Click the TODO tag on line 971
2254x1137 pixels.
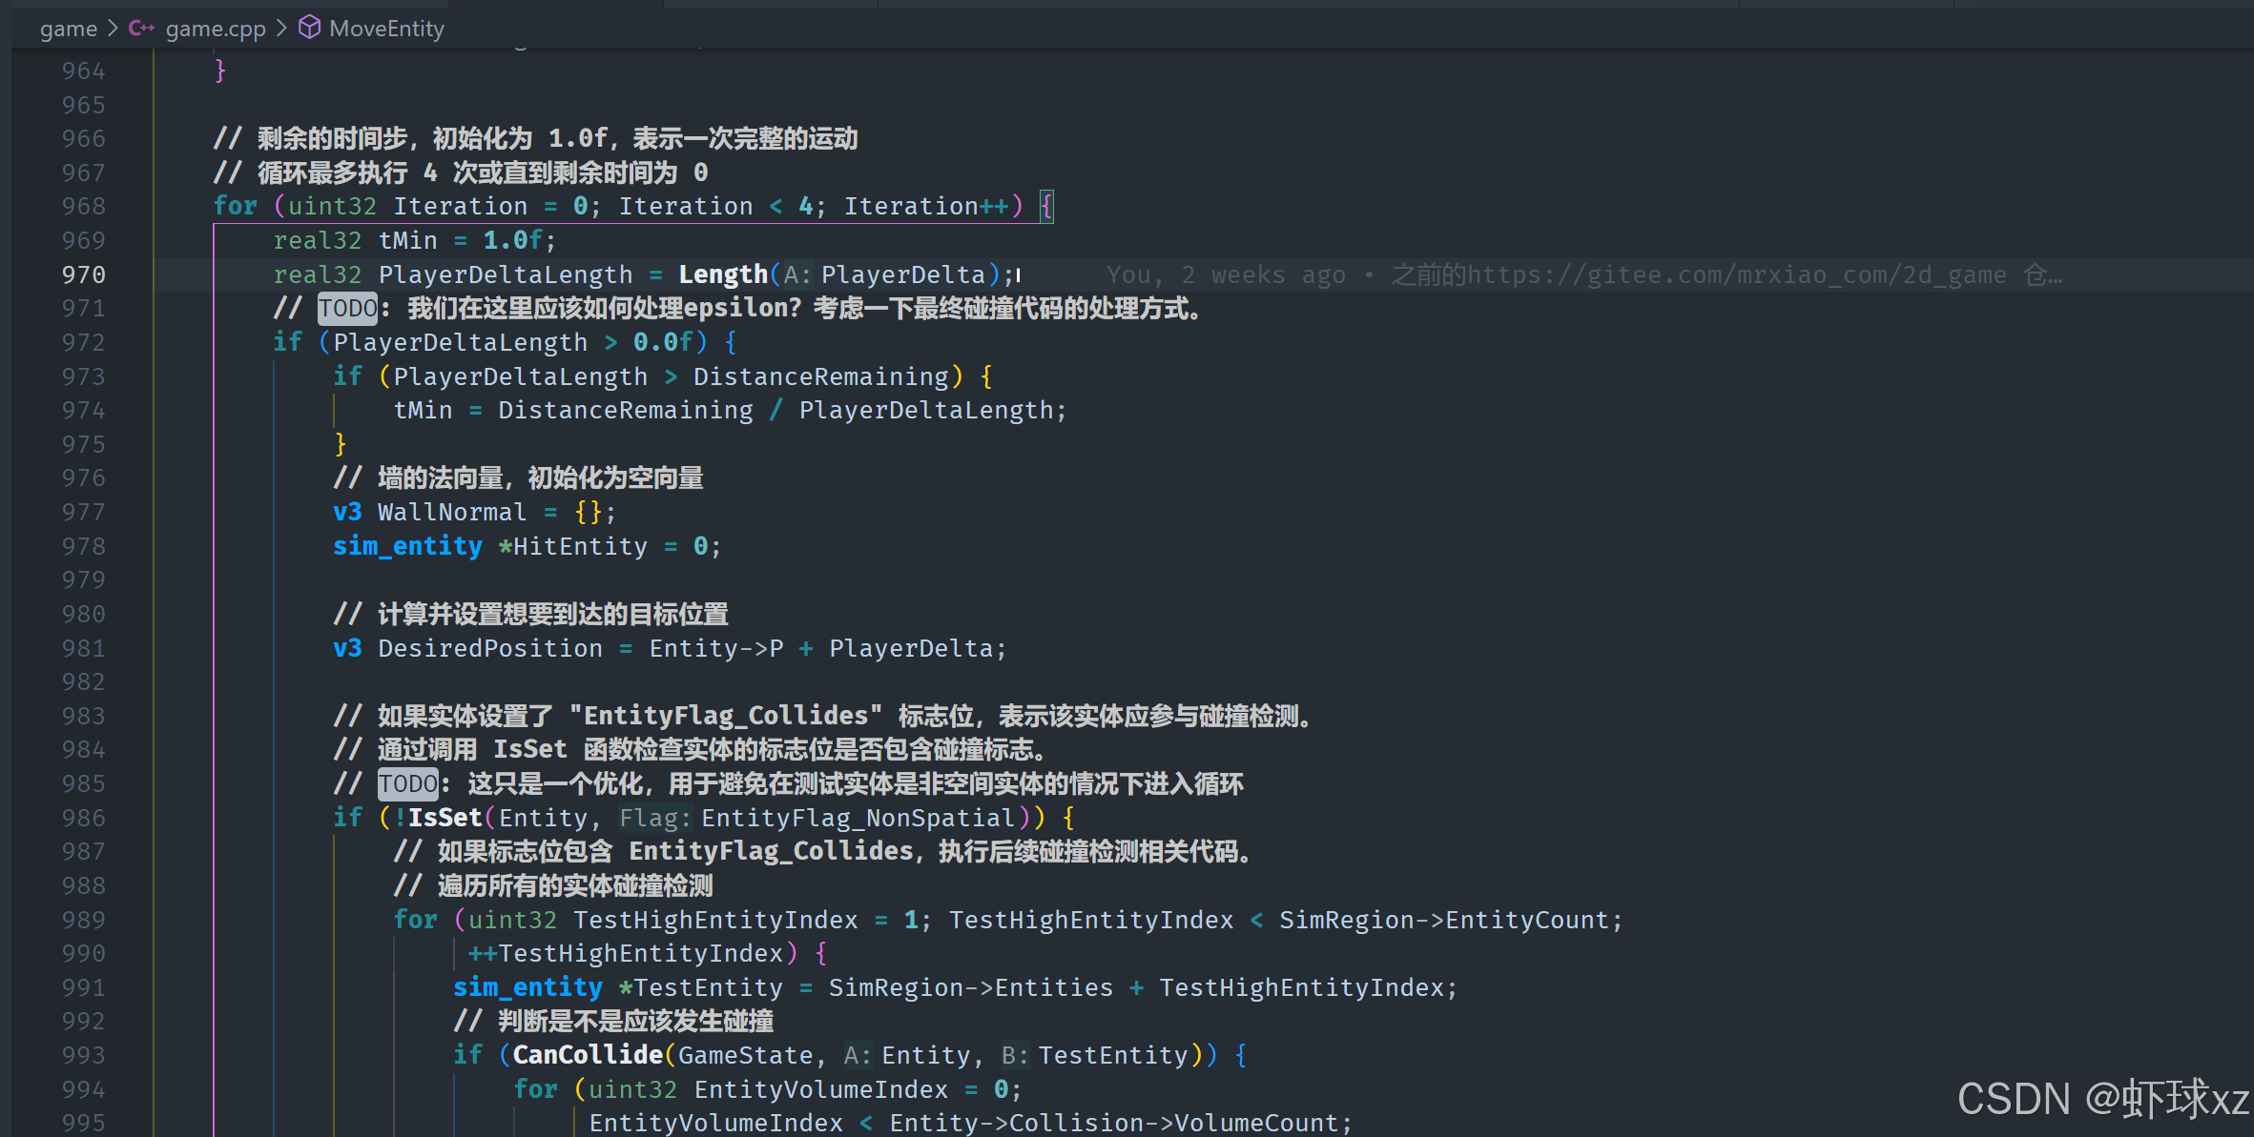[348, 308]
